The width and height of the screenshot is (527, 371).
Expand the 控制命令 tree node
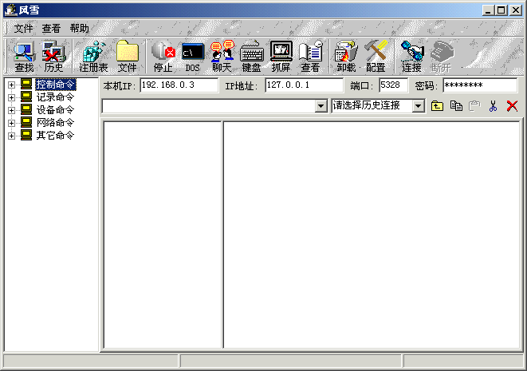12,85
